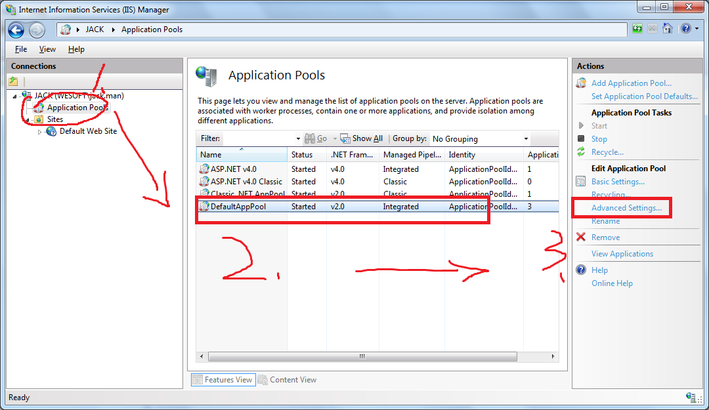709x410 pixels.
Task: Open the Help menu
Action: [x=76, y=49]
